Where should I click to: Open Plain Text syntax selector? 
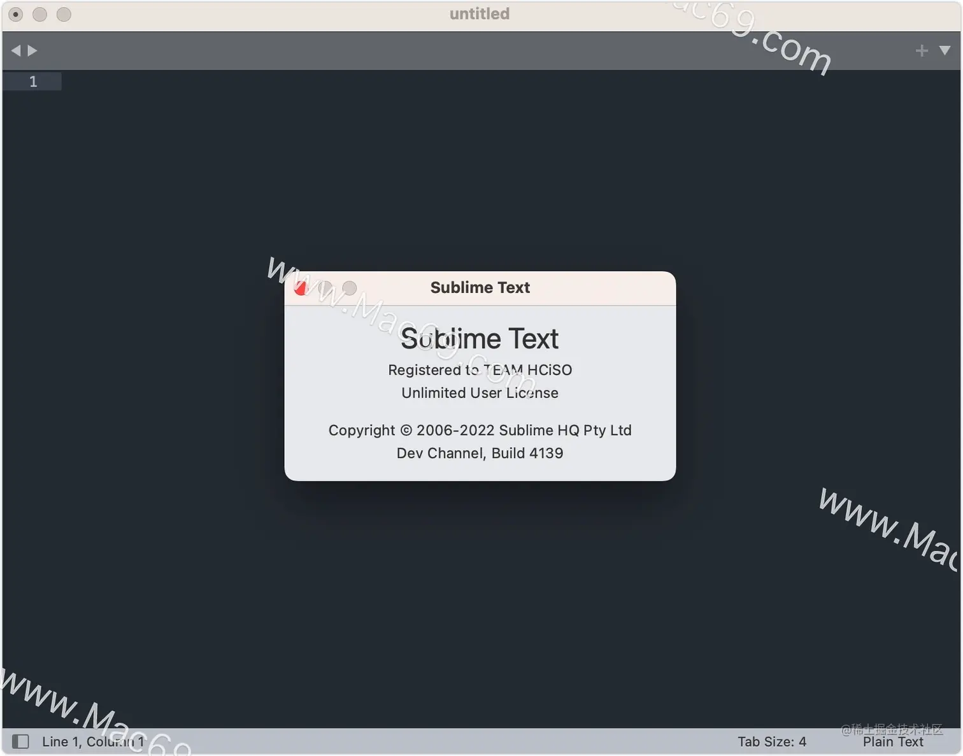pyautogui.click(x=893, y=741)
